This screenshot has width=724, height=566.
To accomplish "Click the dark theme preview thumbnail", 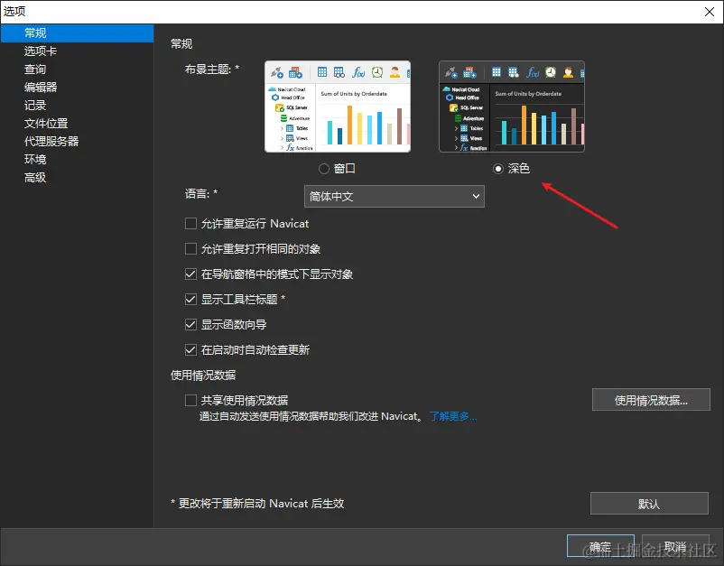I will click(512, 107).
